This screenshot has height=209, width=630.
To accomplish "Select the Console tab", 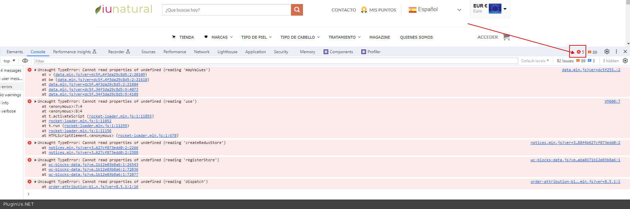I will (x=38, y=52).
